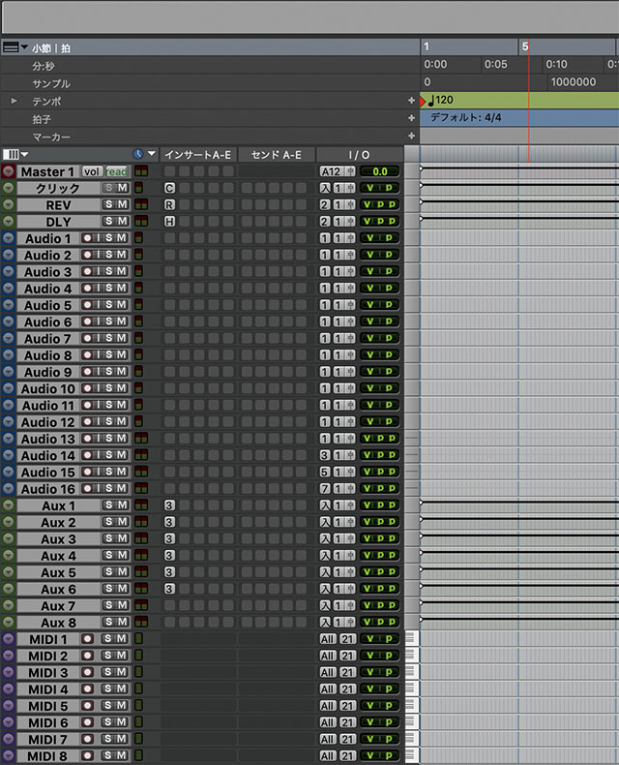Screen dimensions: 619x765
Task: Click the plus icon on the 拍子 ruler
Action: coord(411,118)
